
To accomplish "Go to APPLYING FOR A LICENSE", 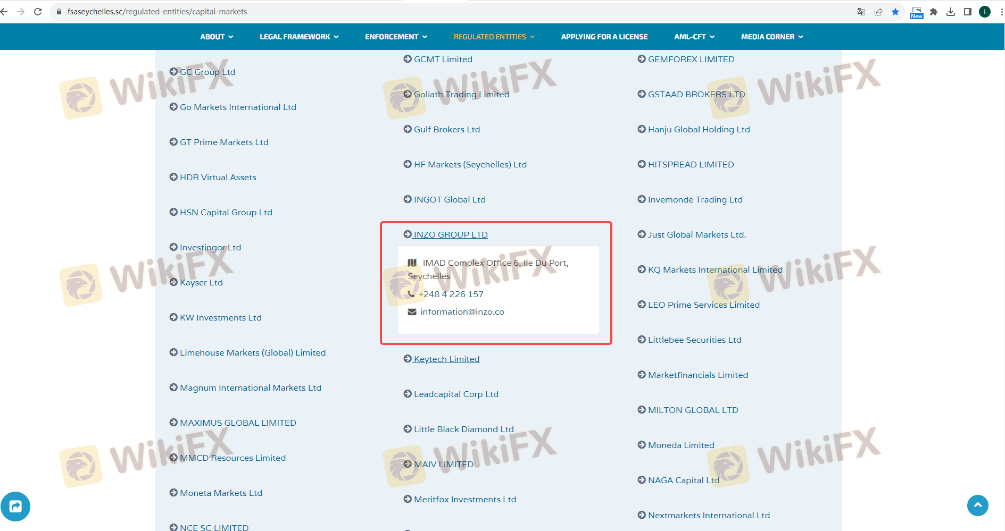I will 604,37.
